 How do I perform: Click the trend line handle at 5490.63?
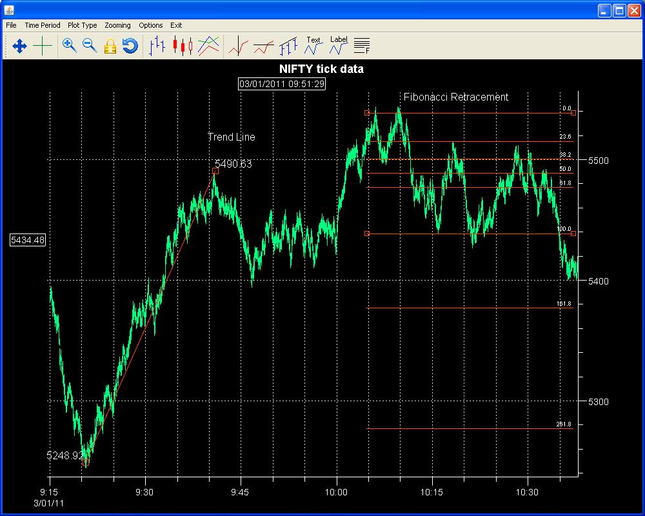(215, 171)
